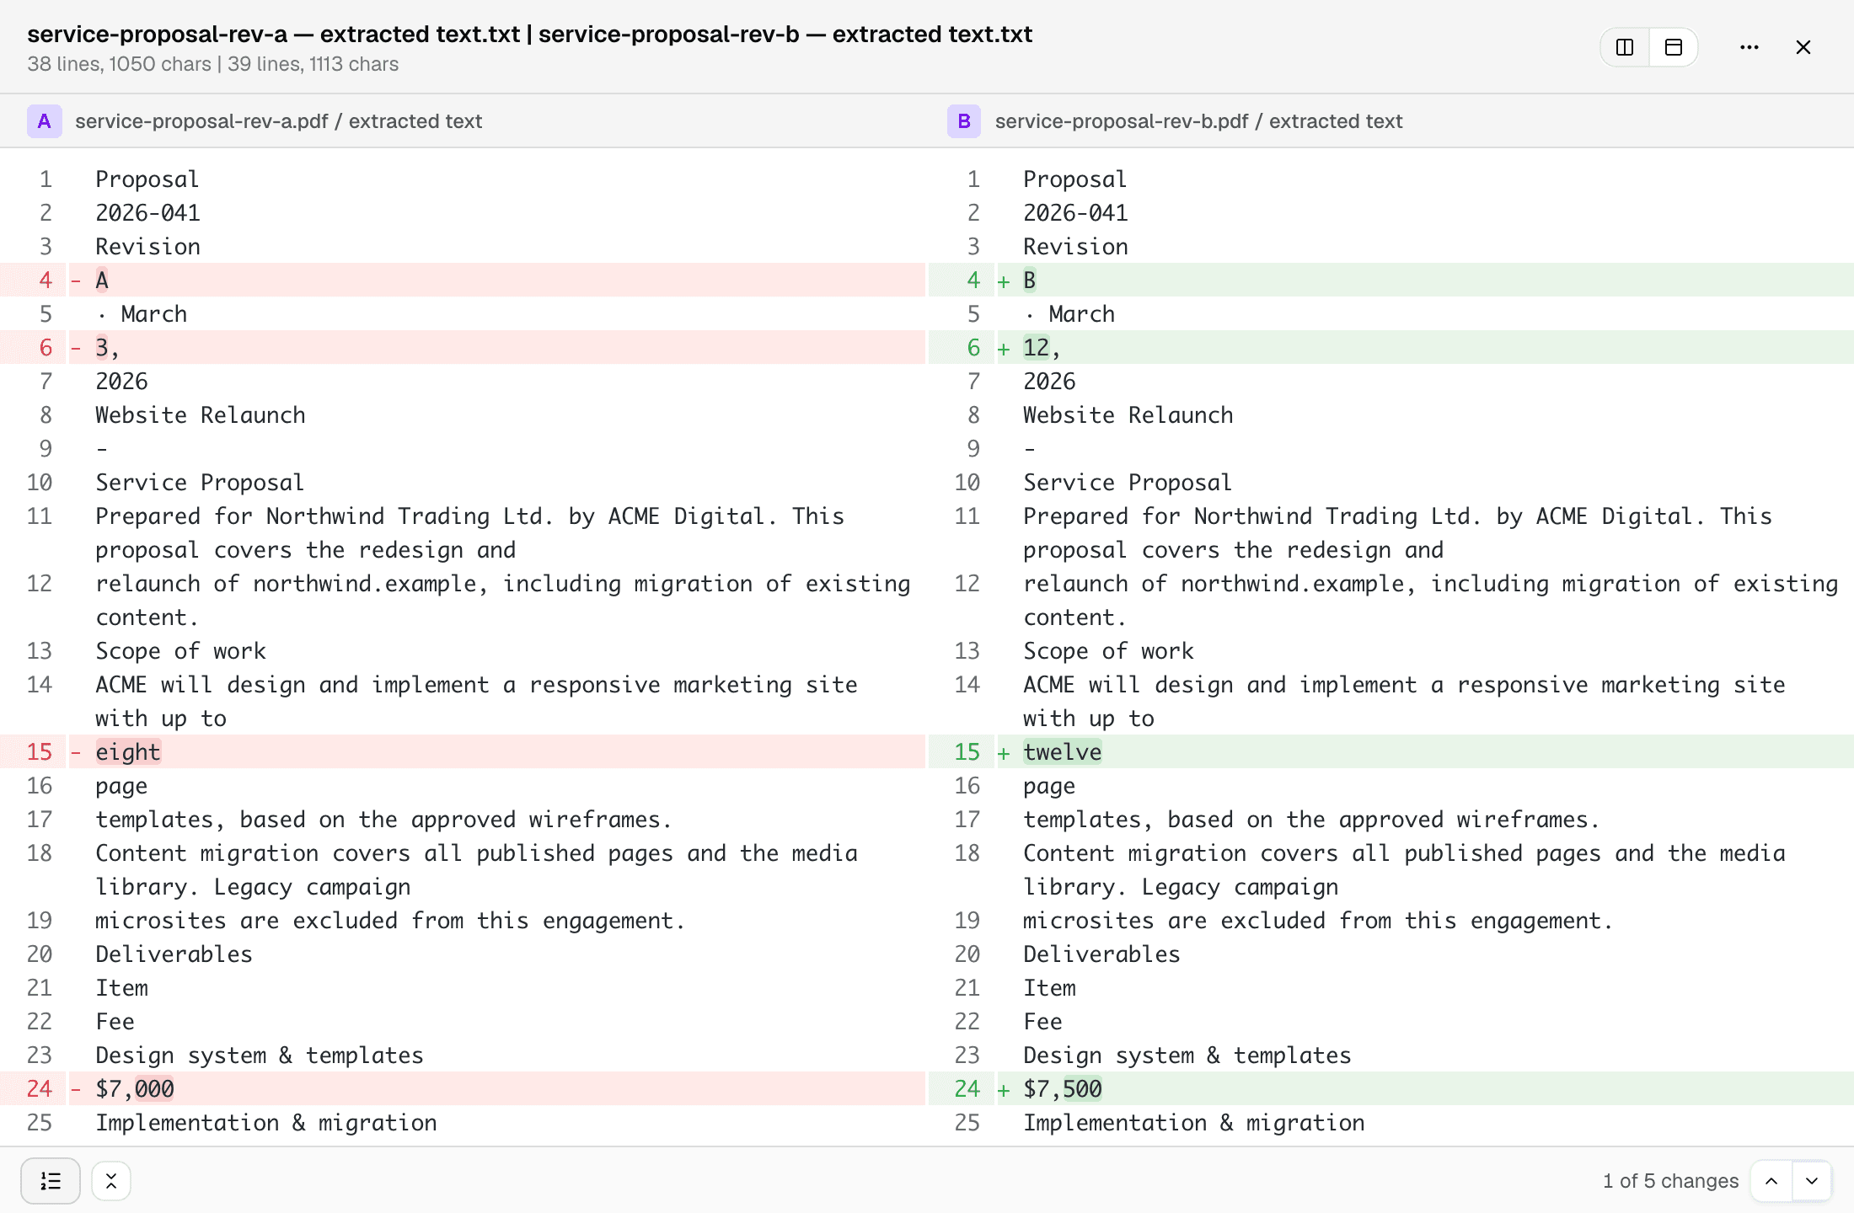Image resolution: width=1854 pixels, height=1213 pixels.
Task: Click removed word 'eight'
Action: [x=127, y=751]
